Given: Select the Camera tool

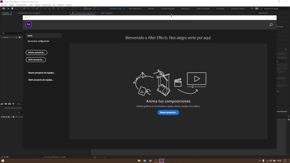Looking at the screenshot, I should coord(24,8).
